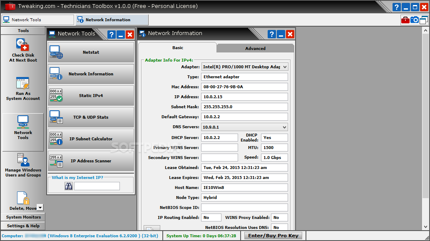Click sidebar tools scroll-down arrow

(x=40, y=208)
